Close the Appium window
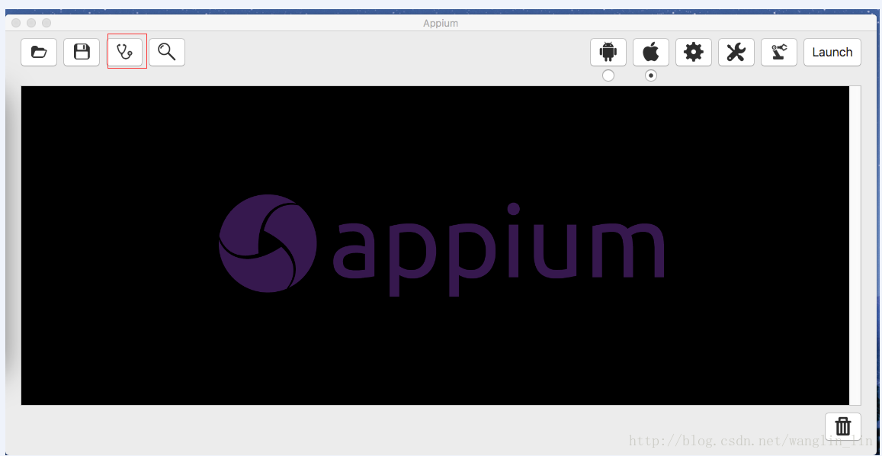 tap(16, 23)
